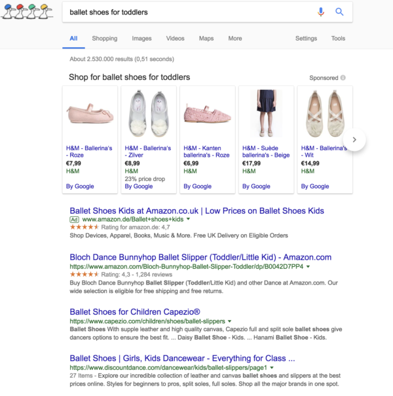Open search Tools
The height and width of the screenshot is (396, 393).
[338, 39]
